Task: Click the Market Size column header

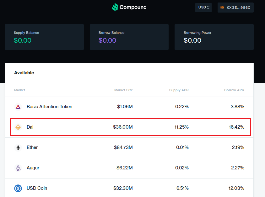Action: pos(123,90)
